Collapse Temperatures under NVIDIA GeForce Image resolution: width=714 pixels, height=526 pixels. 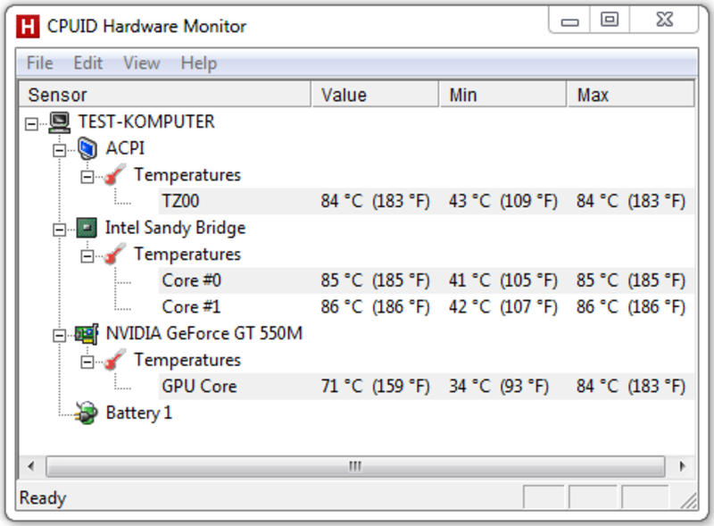[x=87, y=362]
